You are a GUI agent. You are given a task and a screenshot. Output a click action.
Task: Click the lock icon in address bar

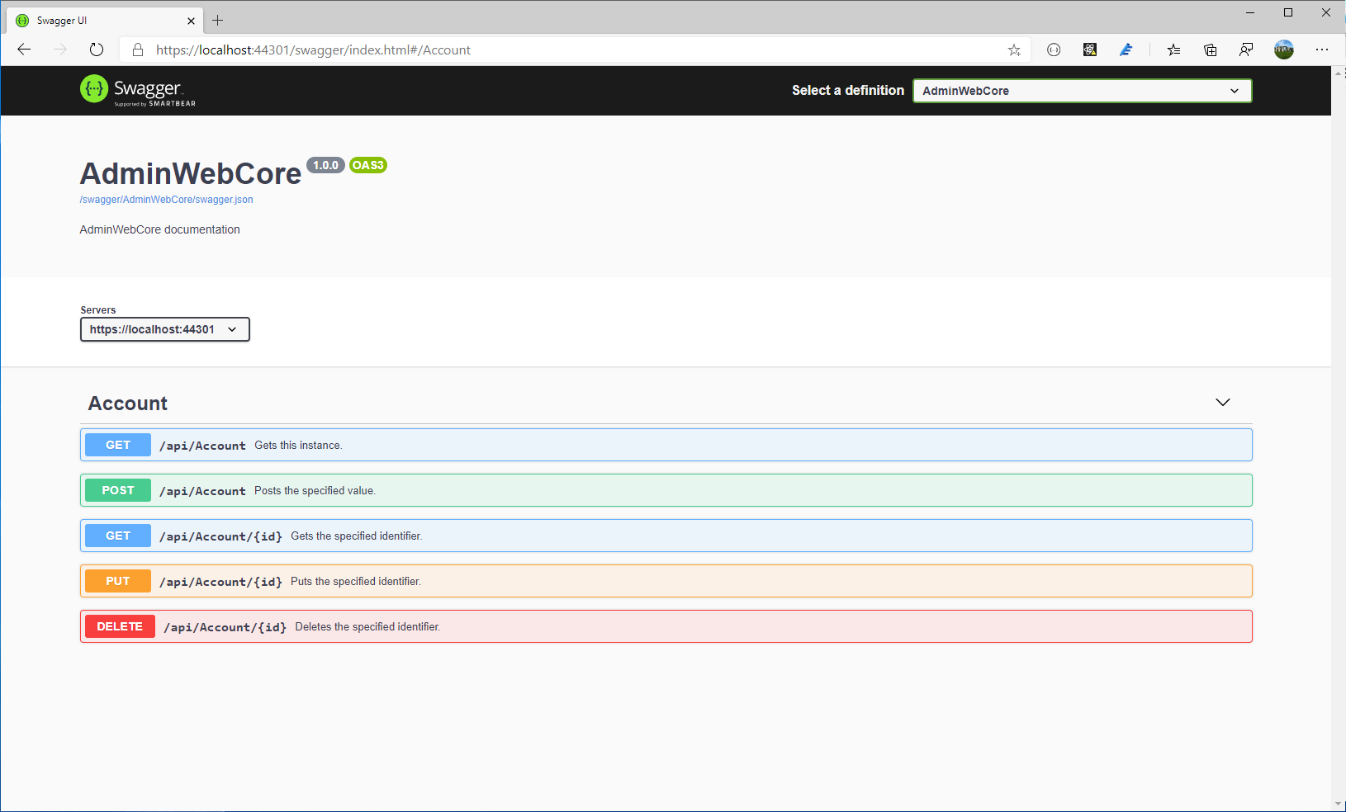click(138, 50)
